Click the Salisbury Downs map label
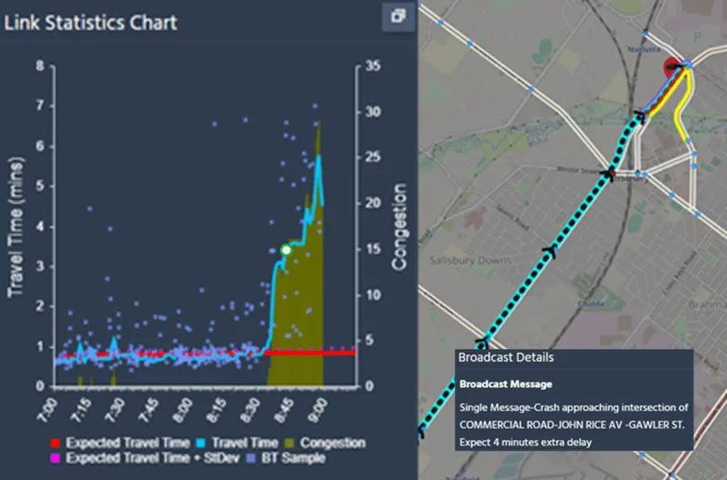 (x=470, y=260)
